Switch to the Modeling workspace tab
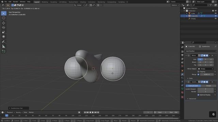Viewport: 218px width, 122px height. pos(45,2)
